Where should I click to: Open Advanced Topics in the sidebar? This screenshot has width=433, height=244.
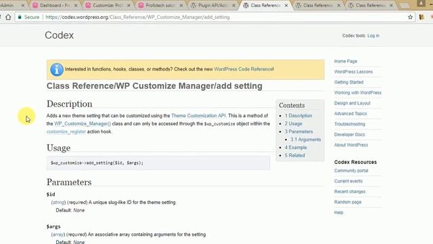click(350, 114)
